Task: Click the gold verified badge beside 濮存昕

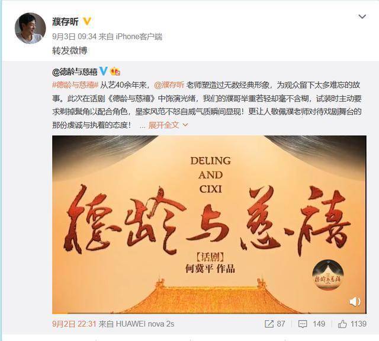Action: [x=87, y=22]
